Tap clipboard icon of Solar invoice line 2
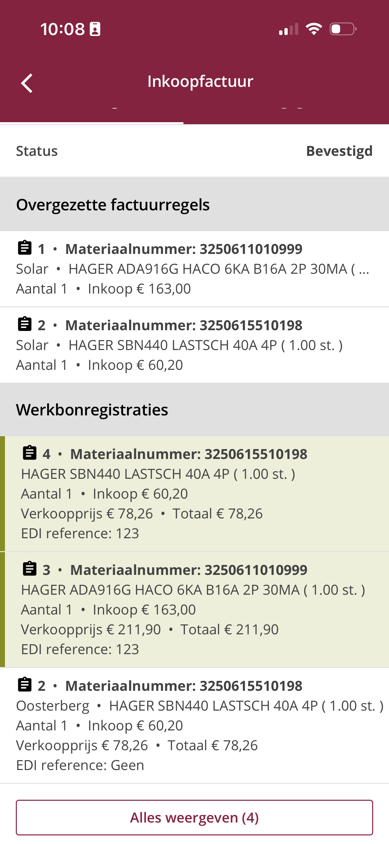389x844 pixels. coord(24,325)
